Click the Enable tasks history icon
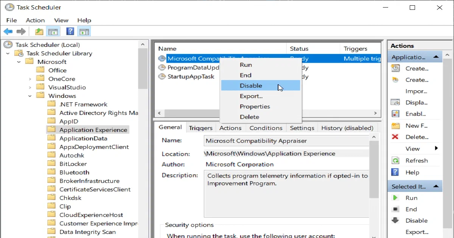The width and height of the screenshot is (454, 238). tap(396, 114)
